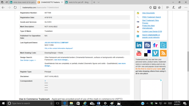Open Microsoft Word from taskbar
Image resolution: width=189 pixels, height=106 pixels.
[x=98, y=103]
